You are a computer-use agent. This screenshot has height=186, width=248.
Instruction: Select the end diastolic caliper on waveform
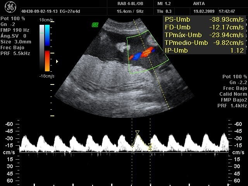pyautogui.click(x=150, y=146)
